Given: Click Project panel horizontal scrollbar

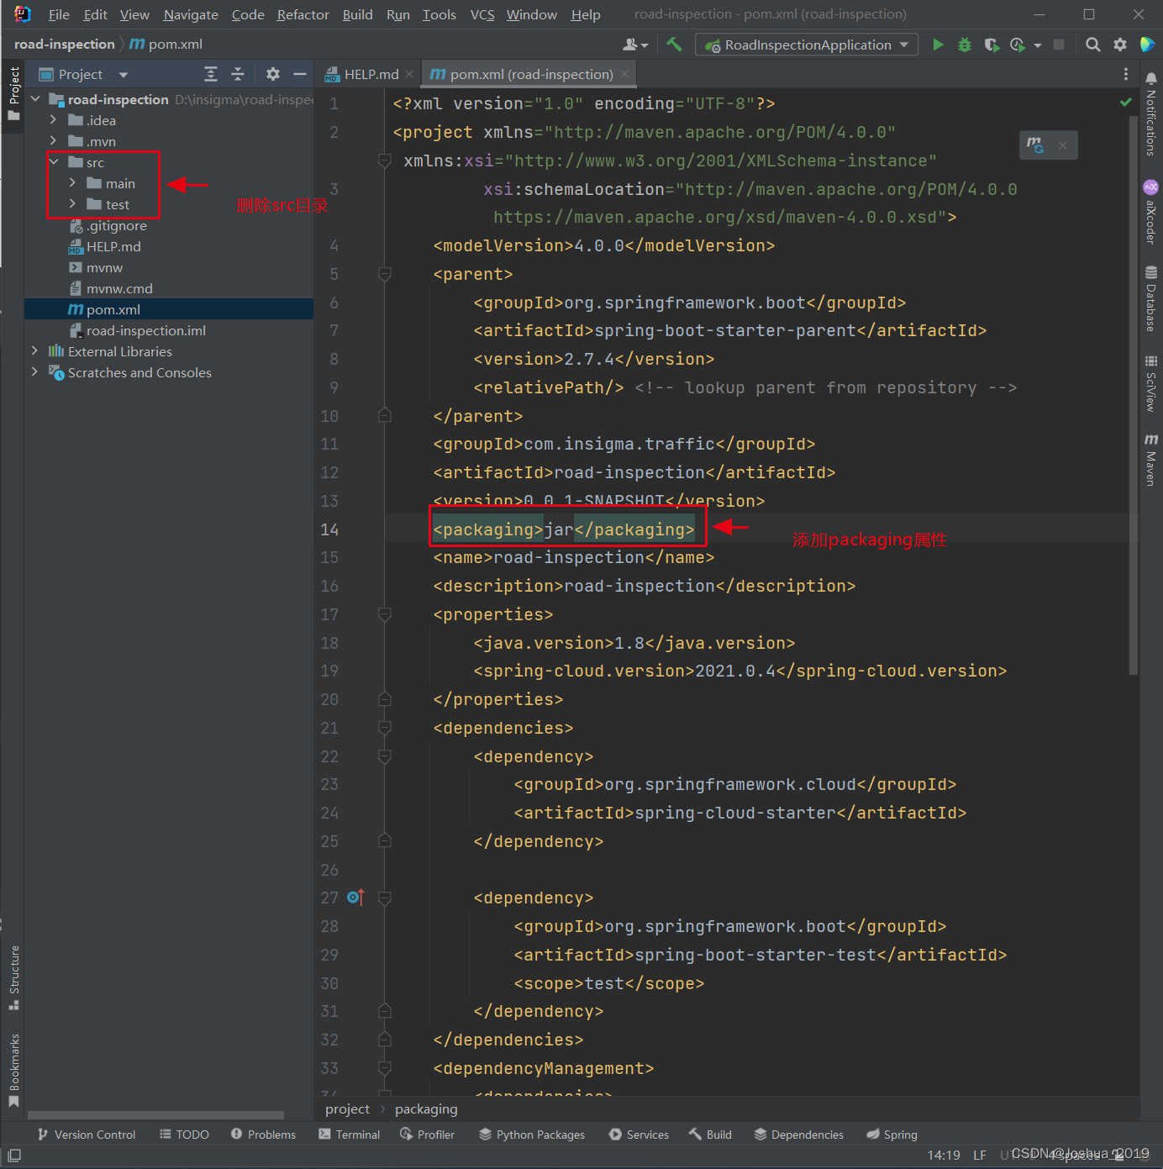Looking at the screenshot, I should pos(155,1115).
